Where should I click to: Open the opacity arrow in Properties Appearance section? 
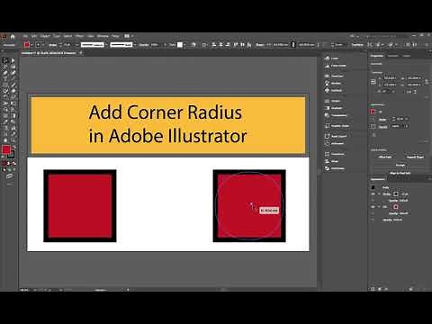tap(407, 127)
